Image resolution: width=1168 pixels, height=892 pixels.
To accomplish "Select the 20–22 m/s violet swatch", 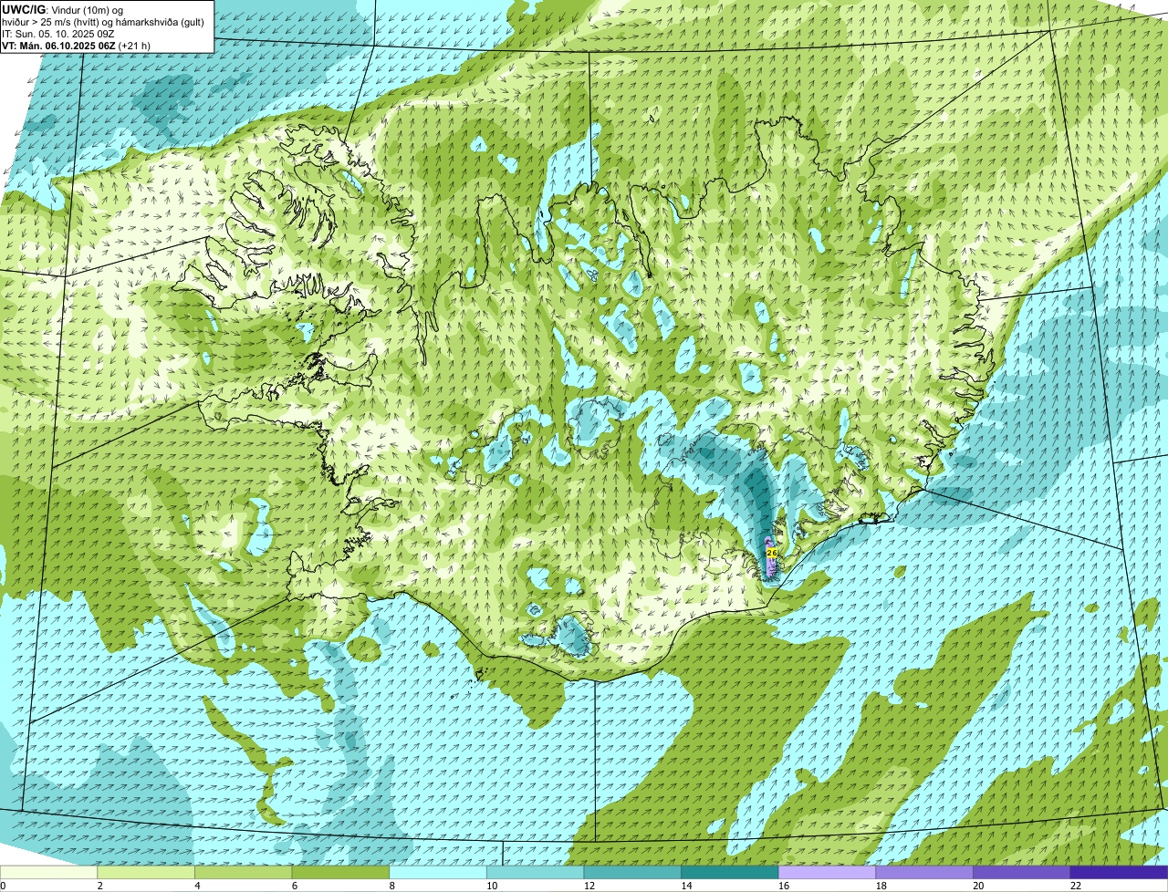I will [x=1022, y=872].
